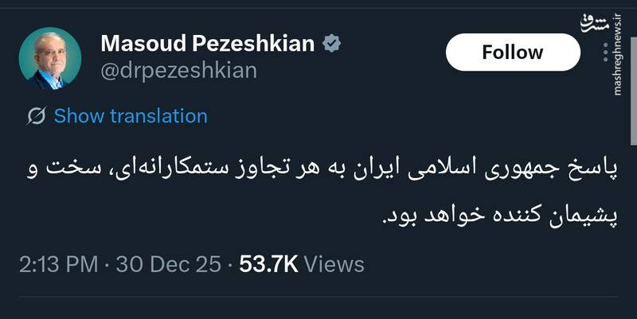
Task: Click the 30 Dec 25 date
Action: coord(168,264)
